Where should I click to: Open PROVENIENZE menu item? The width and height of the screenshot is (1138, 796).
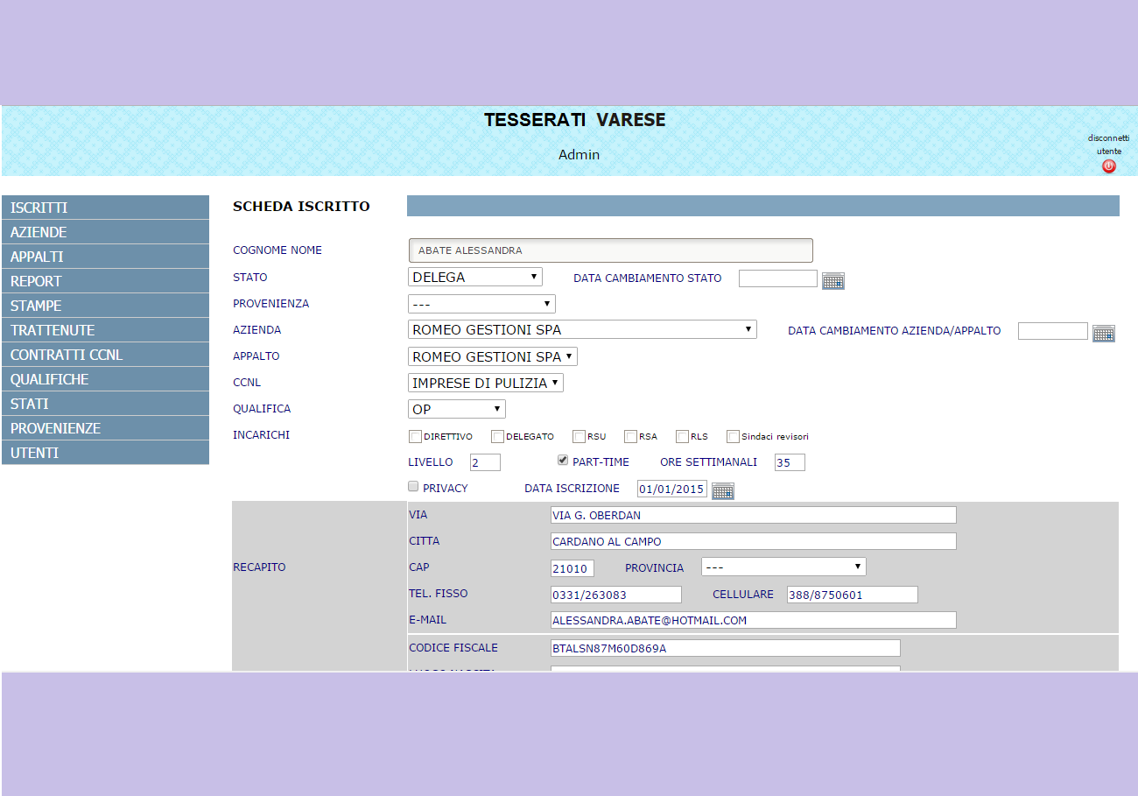click(x=105, y=428)
